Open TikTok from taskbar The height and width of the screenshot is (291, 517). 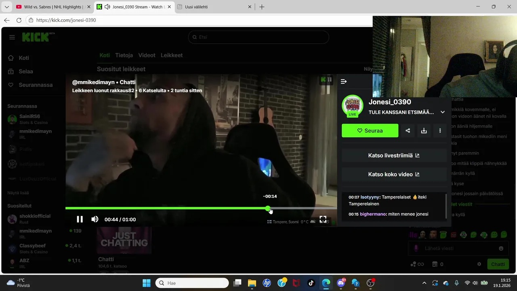point(311,283)
